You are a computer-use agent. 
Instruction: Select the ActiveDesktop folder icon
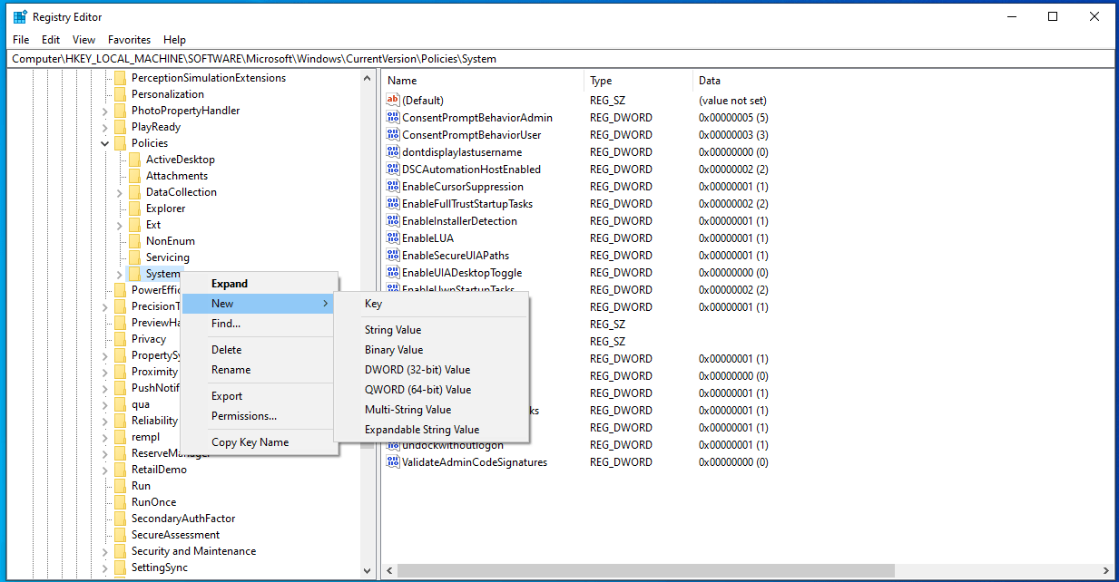coord(134,159)
